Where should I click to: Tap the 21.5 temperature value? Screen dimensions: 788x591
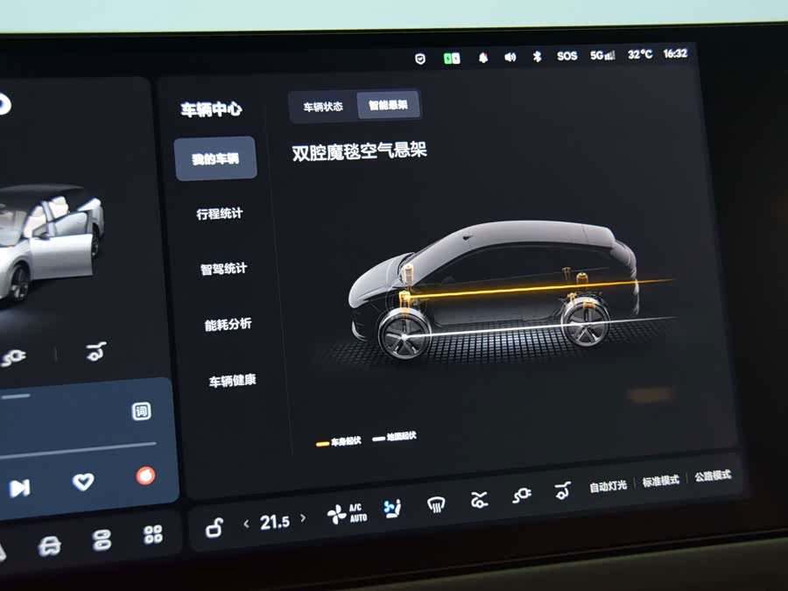275,522
